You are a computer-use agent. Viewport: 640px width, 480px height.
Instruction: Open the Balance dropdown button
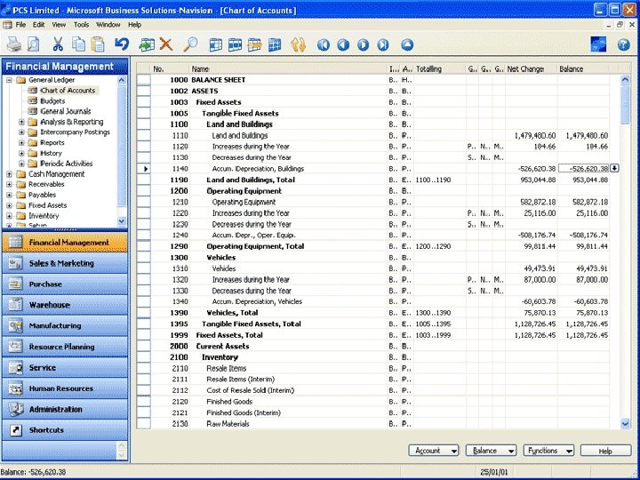[491, 451]
